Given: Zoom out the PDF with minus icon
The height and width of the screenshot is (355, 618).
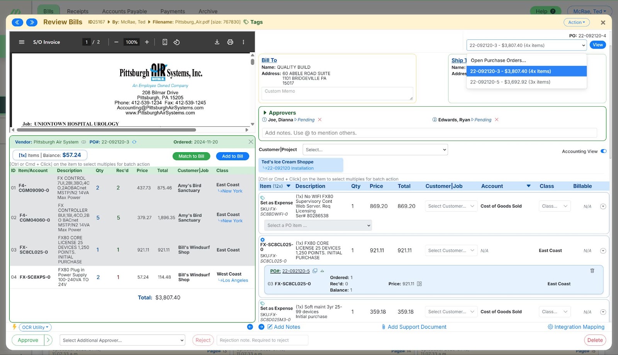Looking at the screenshot, I should click(x=116, y=42).
